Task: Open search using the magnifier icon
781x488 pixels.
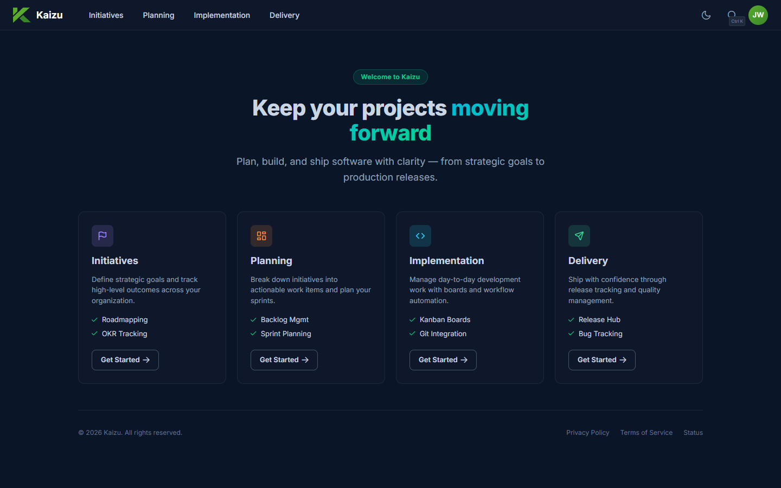Action: pyautogui.click(x=732, y=15)
